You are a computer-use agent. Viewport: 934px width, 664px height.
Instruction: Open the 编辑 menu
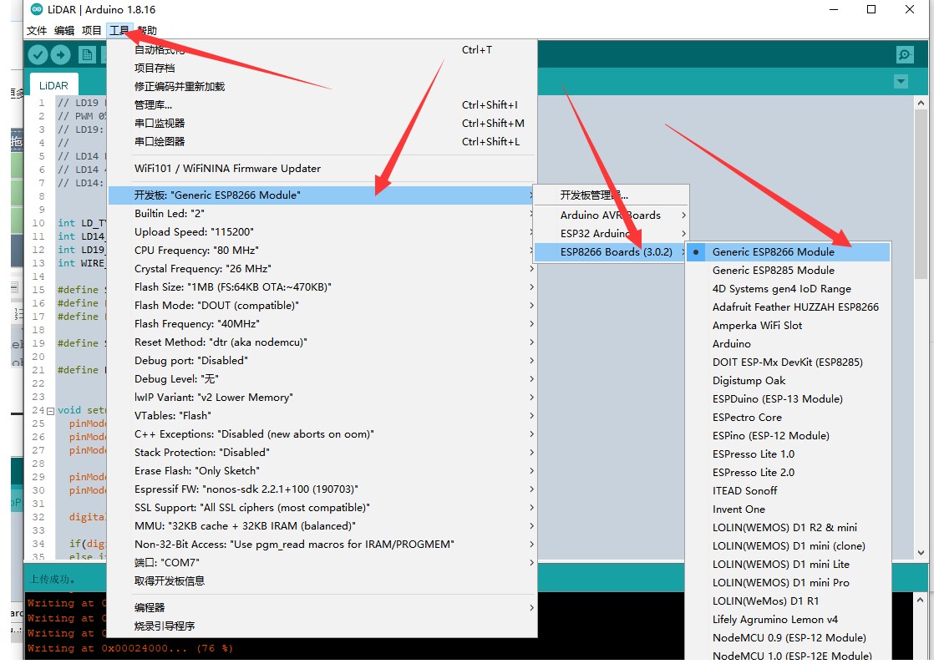pyautogui.click(x=64, y=30)
